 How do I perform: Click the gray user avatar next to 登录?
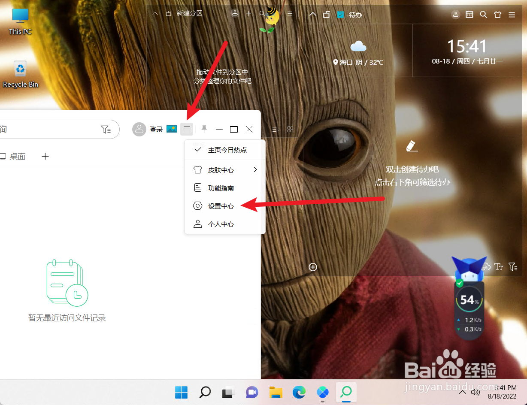[x=139, y=129]
